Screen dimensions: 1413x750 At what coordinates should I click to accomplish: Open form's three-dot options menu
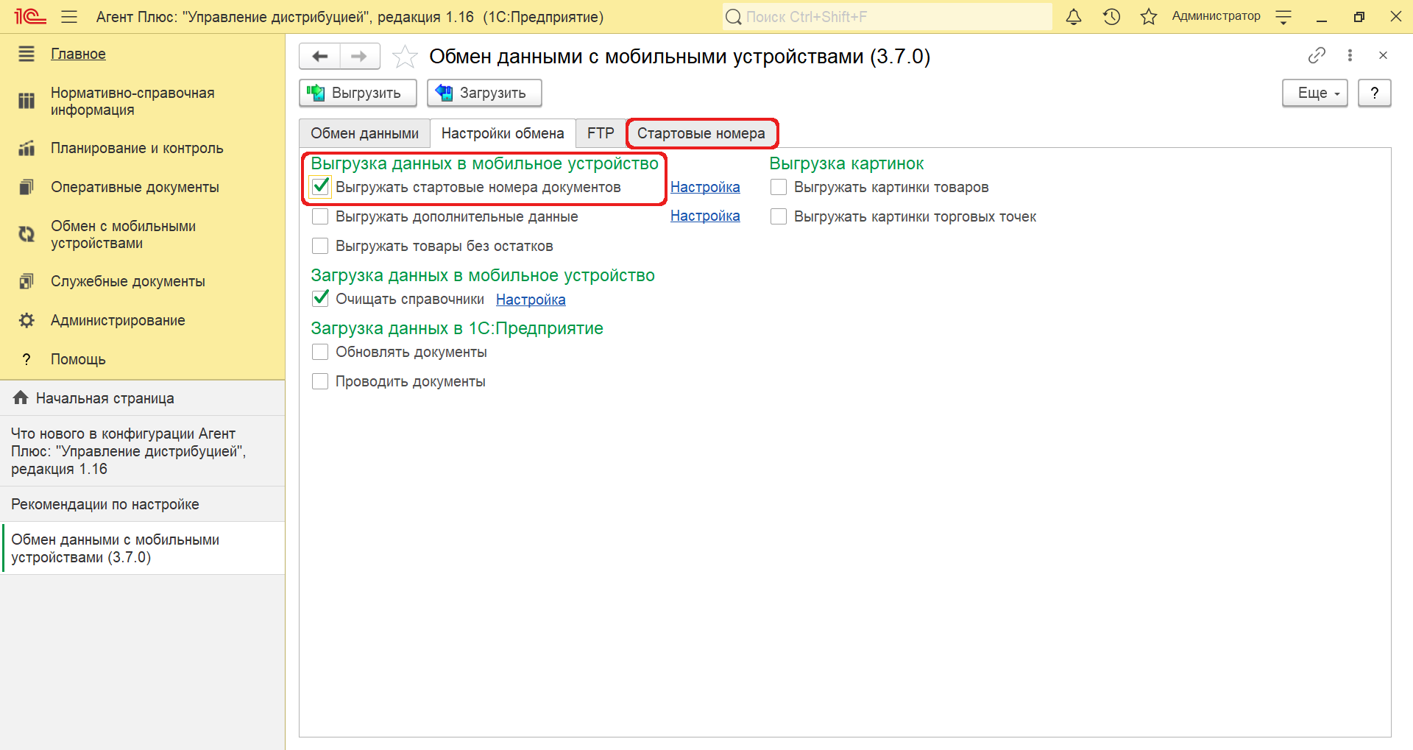(1350, 55)
